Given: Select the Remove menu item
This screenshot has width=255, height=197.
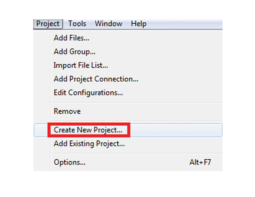Looking at the screenshot, I should [67, 111].
